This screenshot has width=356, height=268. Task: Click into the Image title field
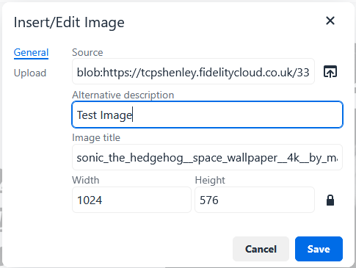tap(207, 157)
